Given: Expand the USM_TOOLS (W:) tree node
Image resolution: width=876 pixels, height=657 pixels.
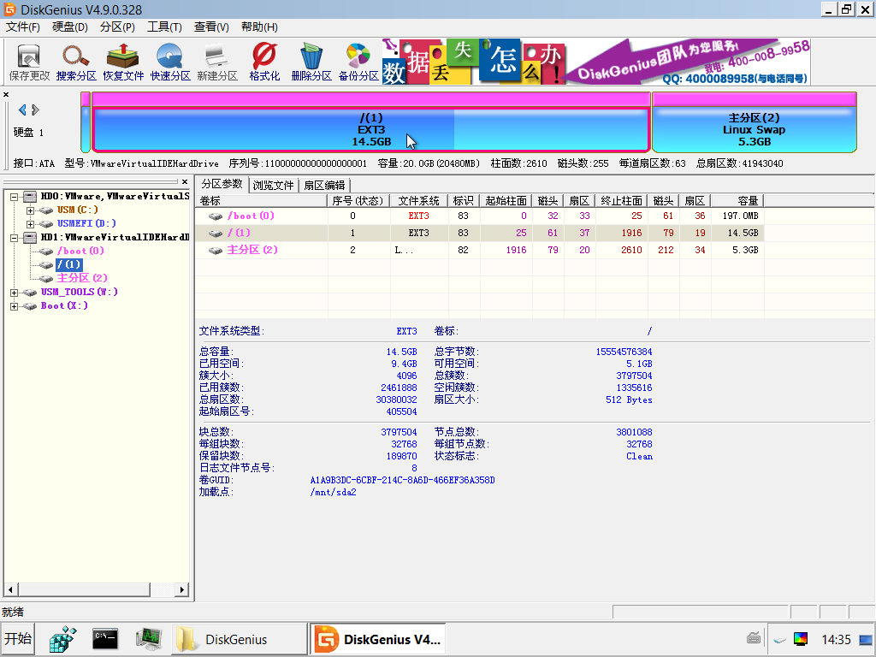Looking at the screenshot, I should pos(14,293).
